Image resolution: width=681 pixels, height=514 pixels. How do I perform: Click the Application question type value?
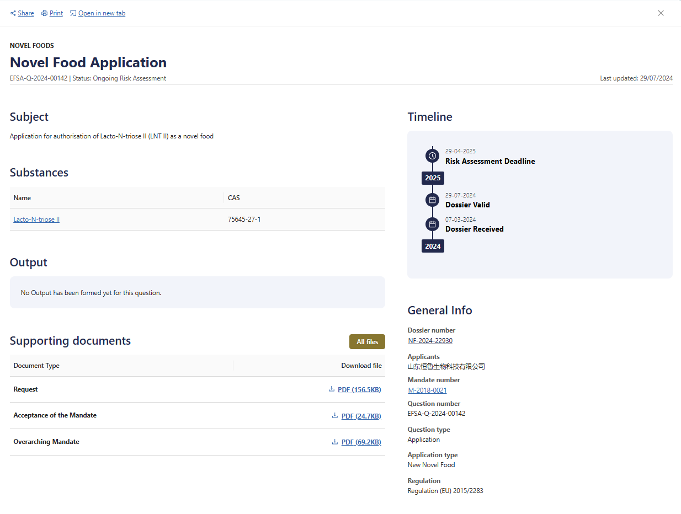click(424, 440)
